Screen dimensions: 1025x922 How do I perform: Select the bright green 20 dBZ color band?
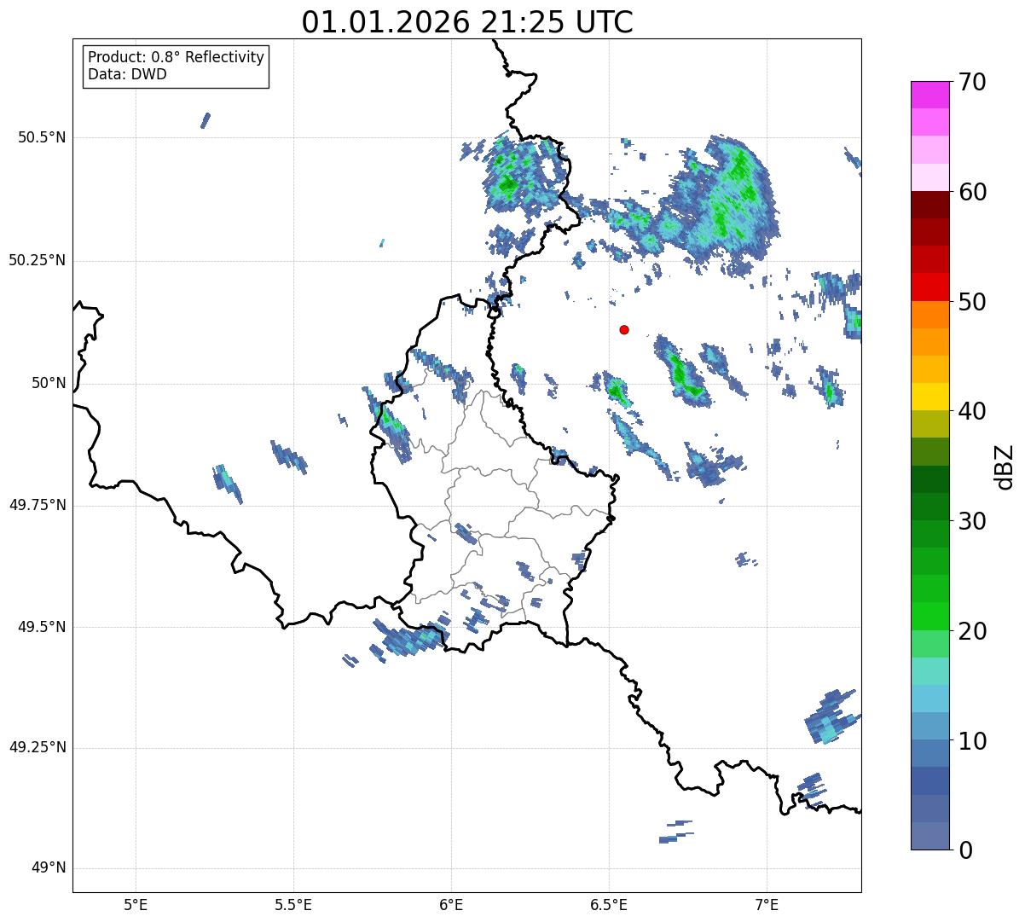929,616
